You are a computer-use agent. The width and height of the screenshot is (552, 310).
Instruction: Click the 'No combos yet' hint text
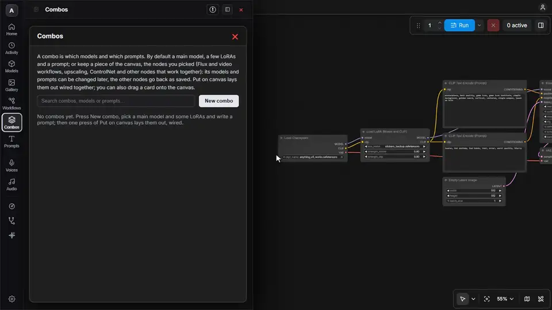coord(135,119)
